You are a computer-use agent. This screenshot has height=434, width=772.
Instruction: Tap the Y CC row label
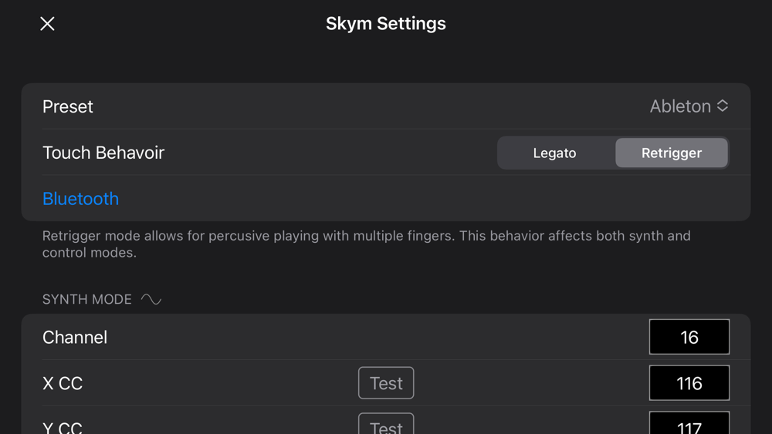(x=63, y=426)
